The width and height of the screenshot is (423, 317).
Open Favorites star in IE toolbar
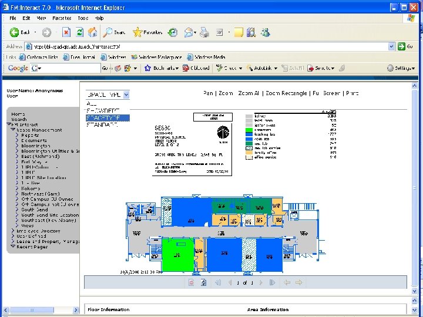[x=137, y=32]
